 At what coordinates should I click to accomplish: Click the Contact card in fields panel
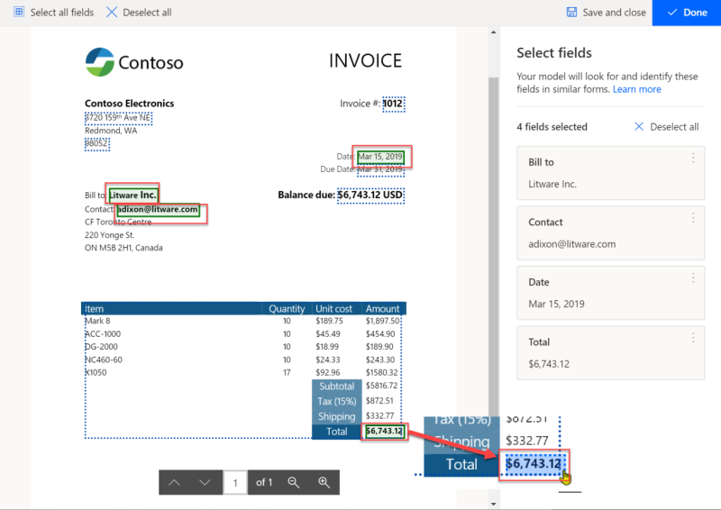tap(610, 232)
